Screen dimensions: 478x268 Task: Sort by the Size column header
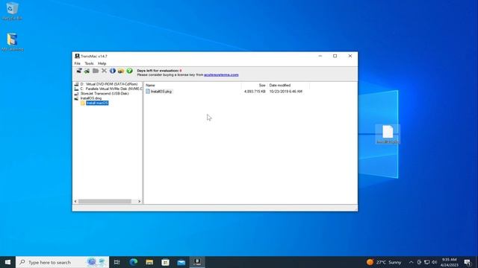pos(254,86)
